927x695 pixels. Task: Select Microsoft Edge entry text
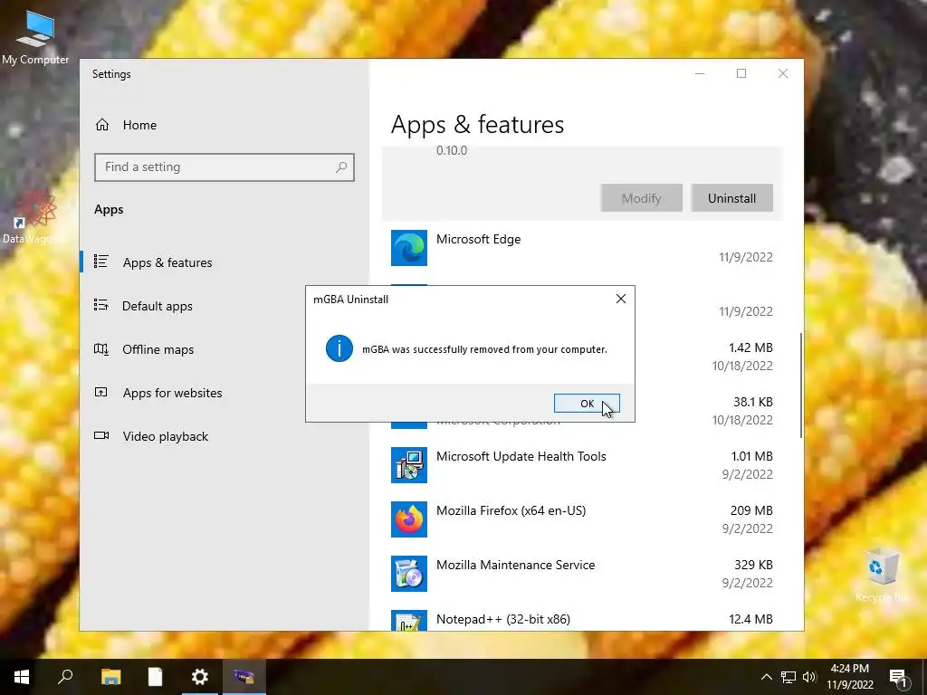(x=478, y=239)
